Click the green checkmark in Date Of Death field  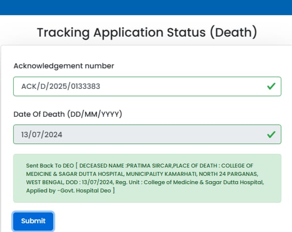click(271, 135)
